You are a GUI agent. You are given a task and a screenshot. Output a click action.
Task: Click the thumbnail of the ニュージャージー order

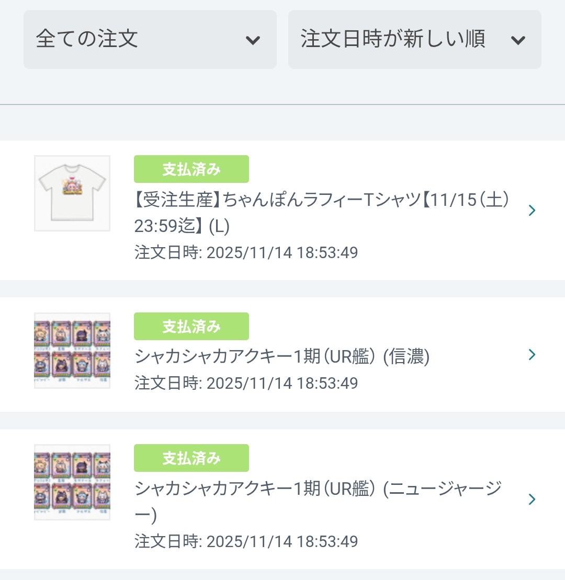[72, 482]
